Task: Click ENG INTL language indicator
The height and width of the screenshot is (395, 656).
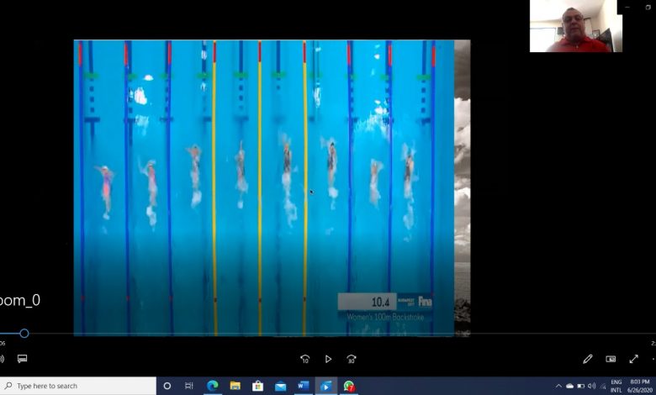Action: pos(616,387)
